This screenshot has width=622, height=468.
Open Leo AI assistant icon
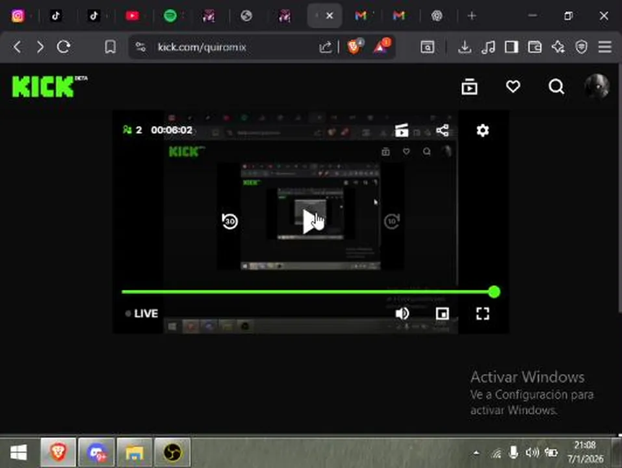(558, 47)
